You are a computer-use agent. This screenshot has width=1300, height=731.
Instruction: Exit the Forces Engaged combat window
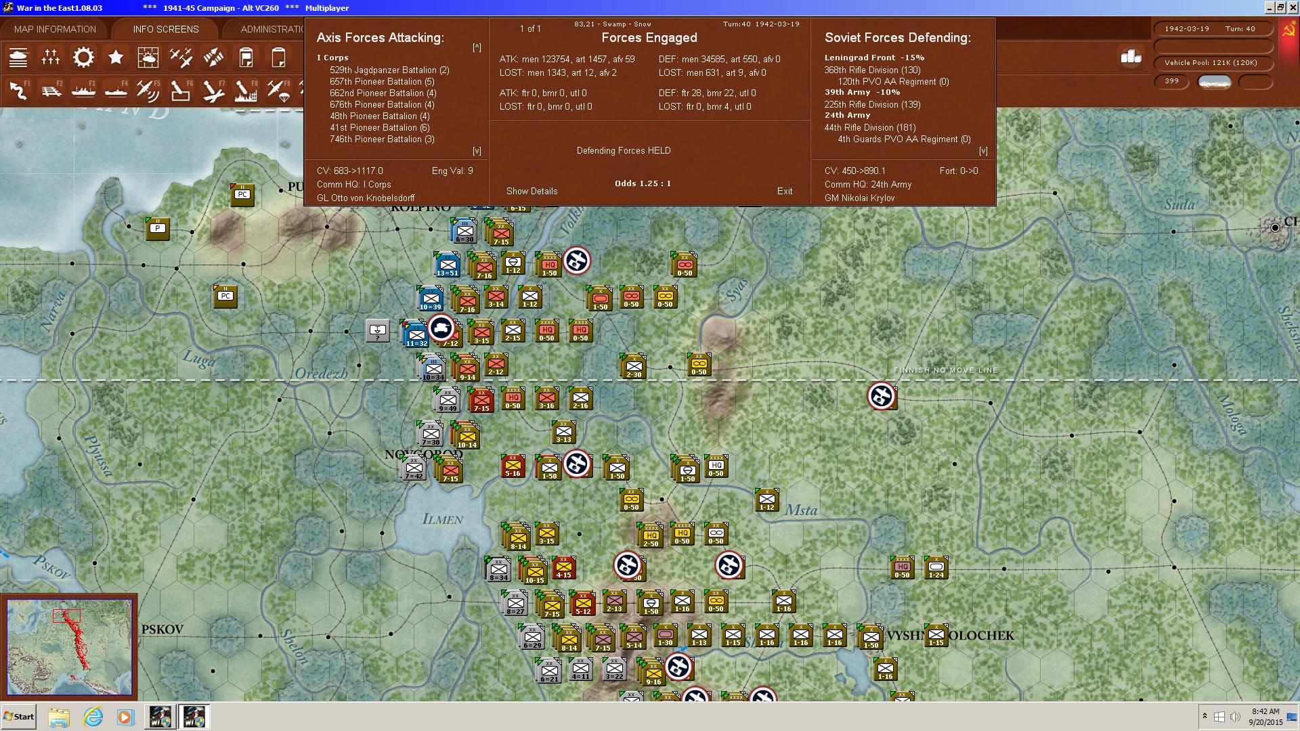point(785,192)
